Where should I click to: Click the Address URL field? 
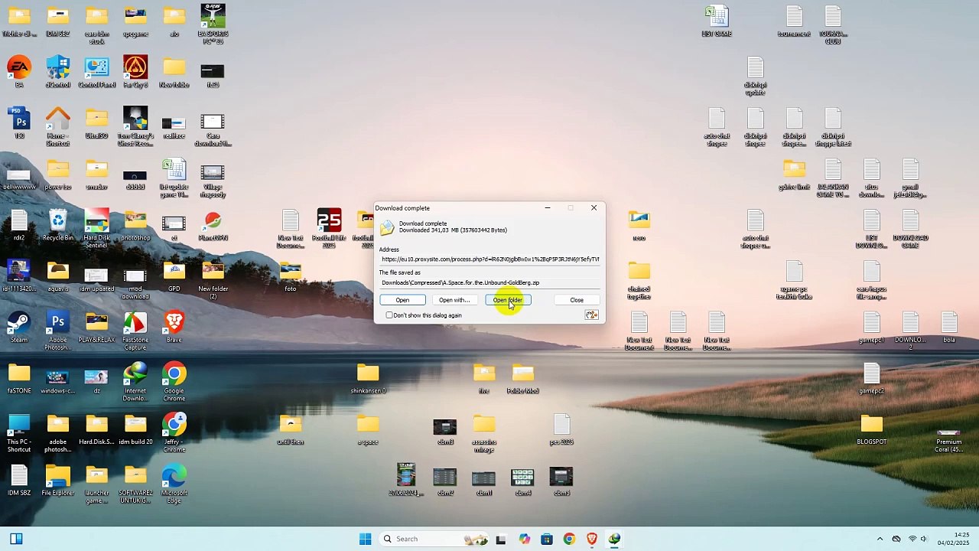point(489,259)
